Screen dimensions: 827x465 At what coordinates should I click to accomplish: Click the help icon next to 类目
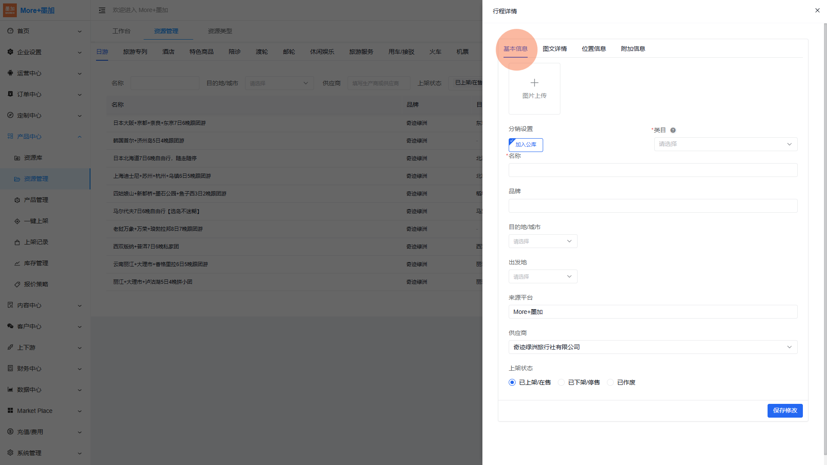(673, 130)
